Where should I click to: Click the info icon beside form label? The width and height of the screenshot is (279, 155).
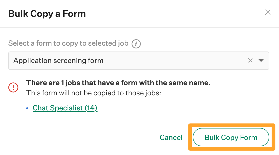click(x=136, y=44)
